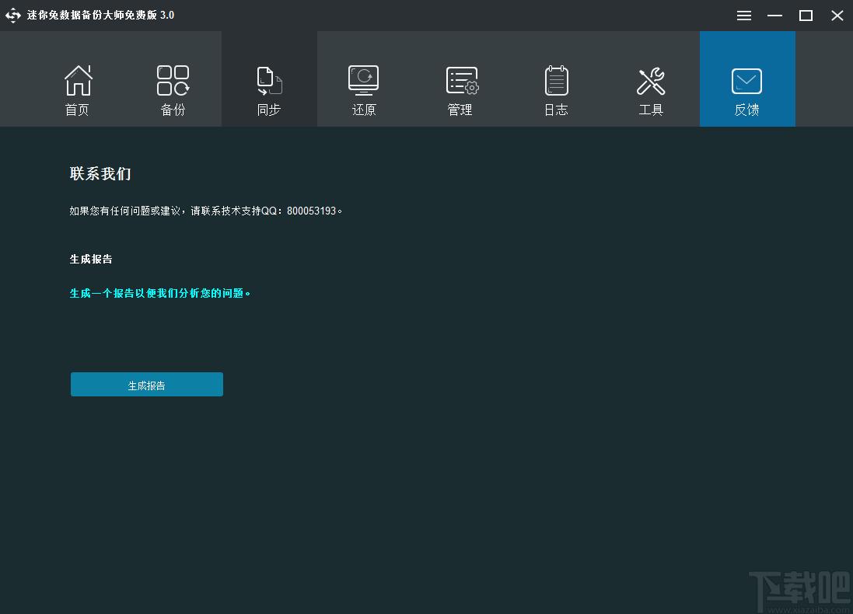
Task: Click the bold 生成报告 section title
Action: coord(91,259)
